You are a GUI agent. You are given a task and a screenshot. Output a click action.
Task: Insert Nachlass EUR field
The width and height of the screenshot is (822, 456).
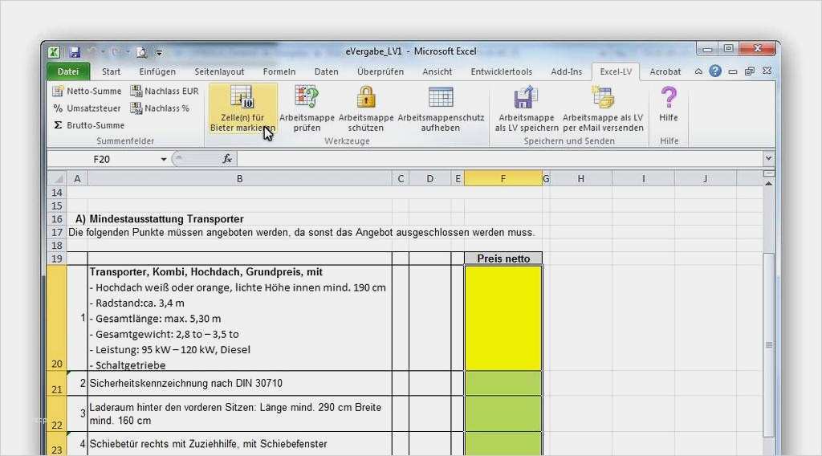(x=165, y=92)
